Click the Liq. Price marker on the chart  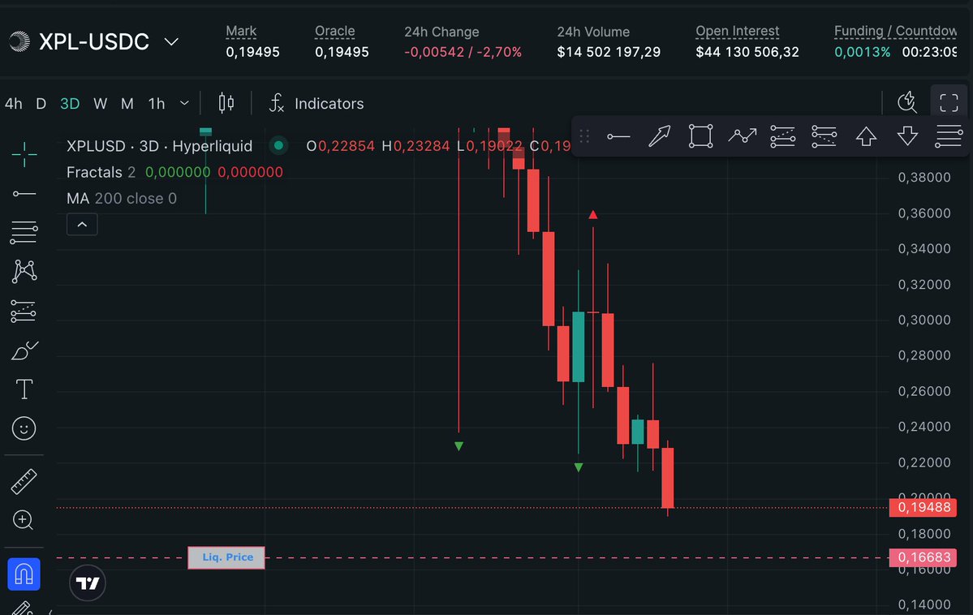(226, 557)
